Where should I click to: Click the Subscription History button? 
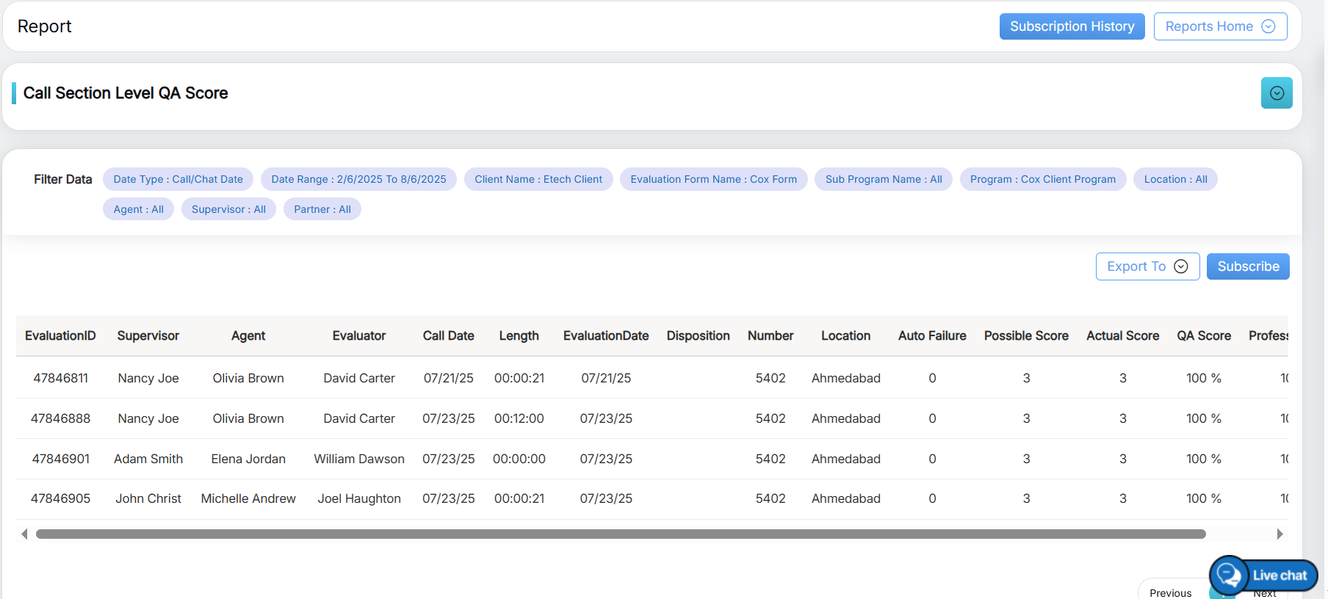point(1072,26)
